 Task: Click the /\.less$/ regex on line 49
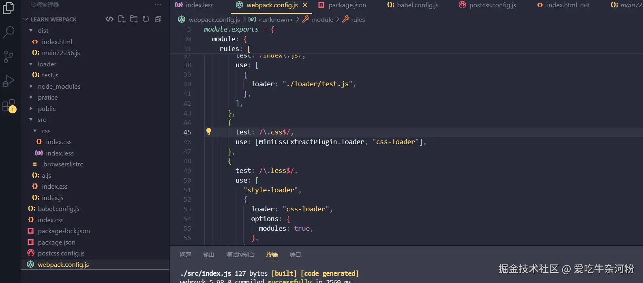[x=276, y=170]
